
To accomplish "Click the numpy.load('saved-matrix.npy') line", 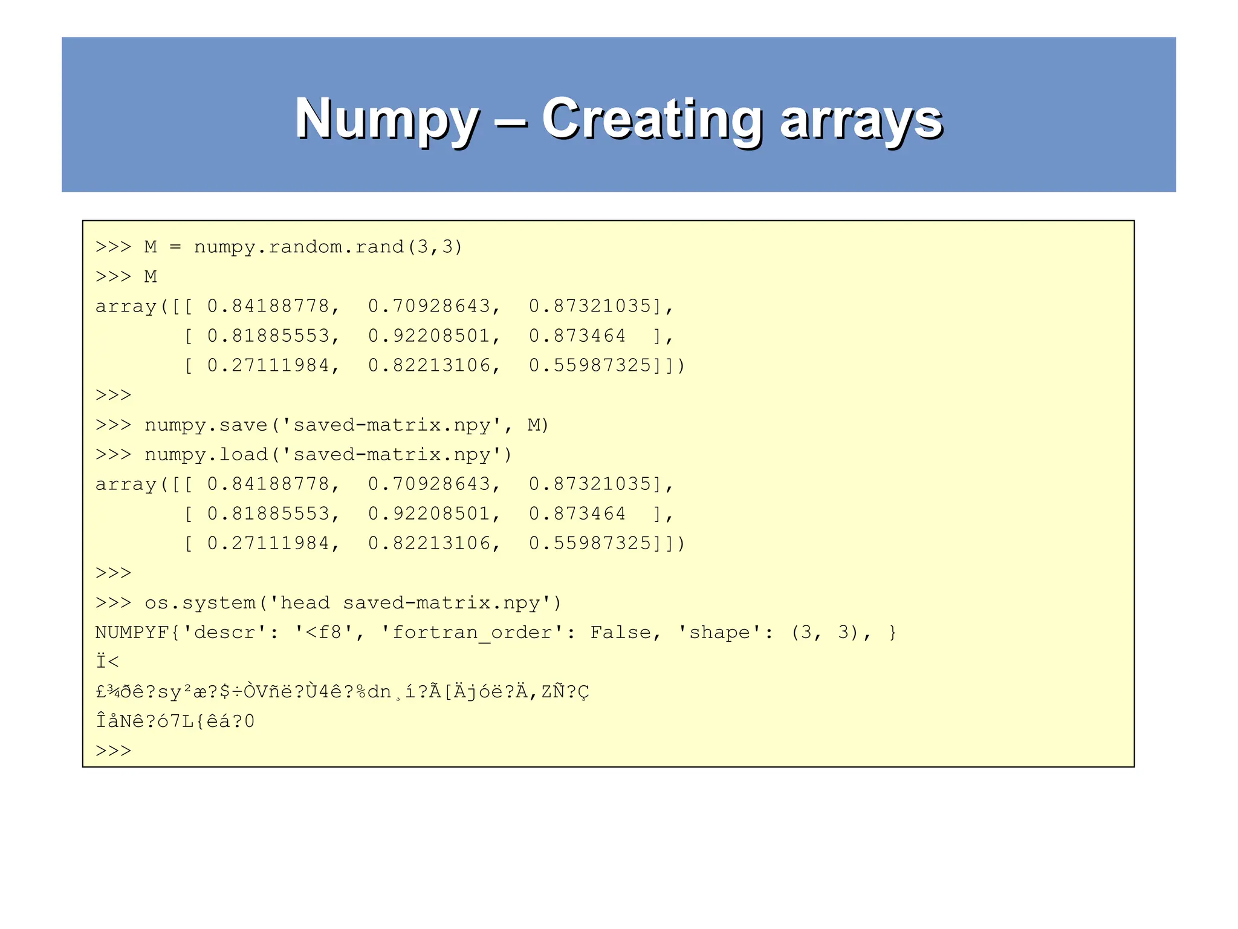I will point(303,454).
